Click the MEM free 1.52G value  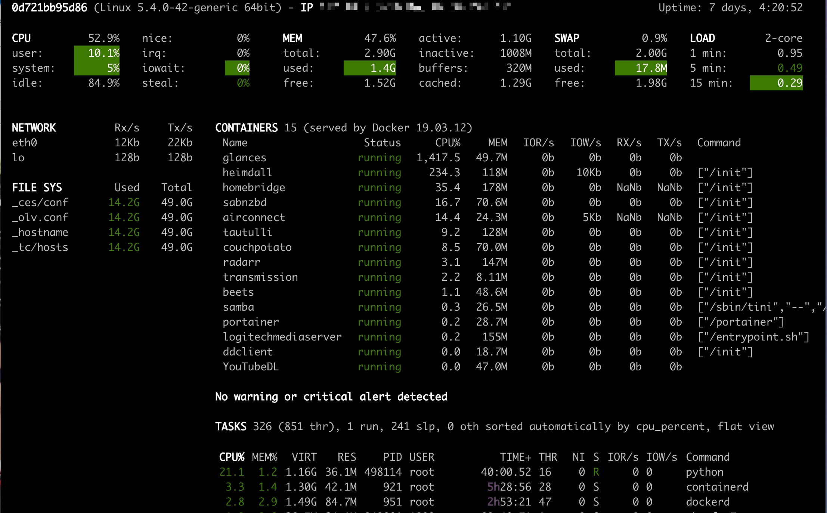(x=380, y=83)
